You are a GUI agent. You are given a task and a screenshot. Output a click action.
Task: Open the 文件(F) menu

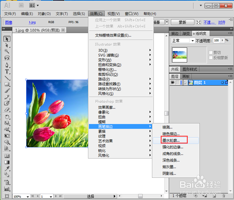[10, 14]
